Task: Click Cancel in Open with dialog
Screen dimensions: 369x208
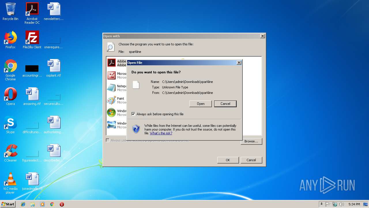Action: click(251, 160)
